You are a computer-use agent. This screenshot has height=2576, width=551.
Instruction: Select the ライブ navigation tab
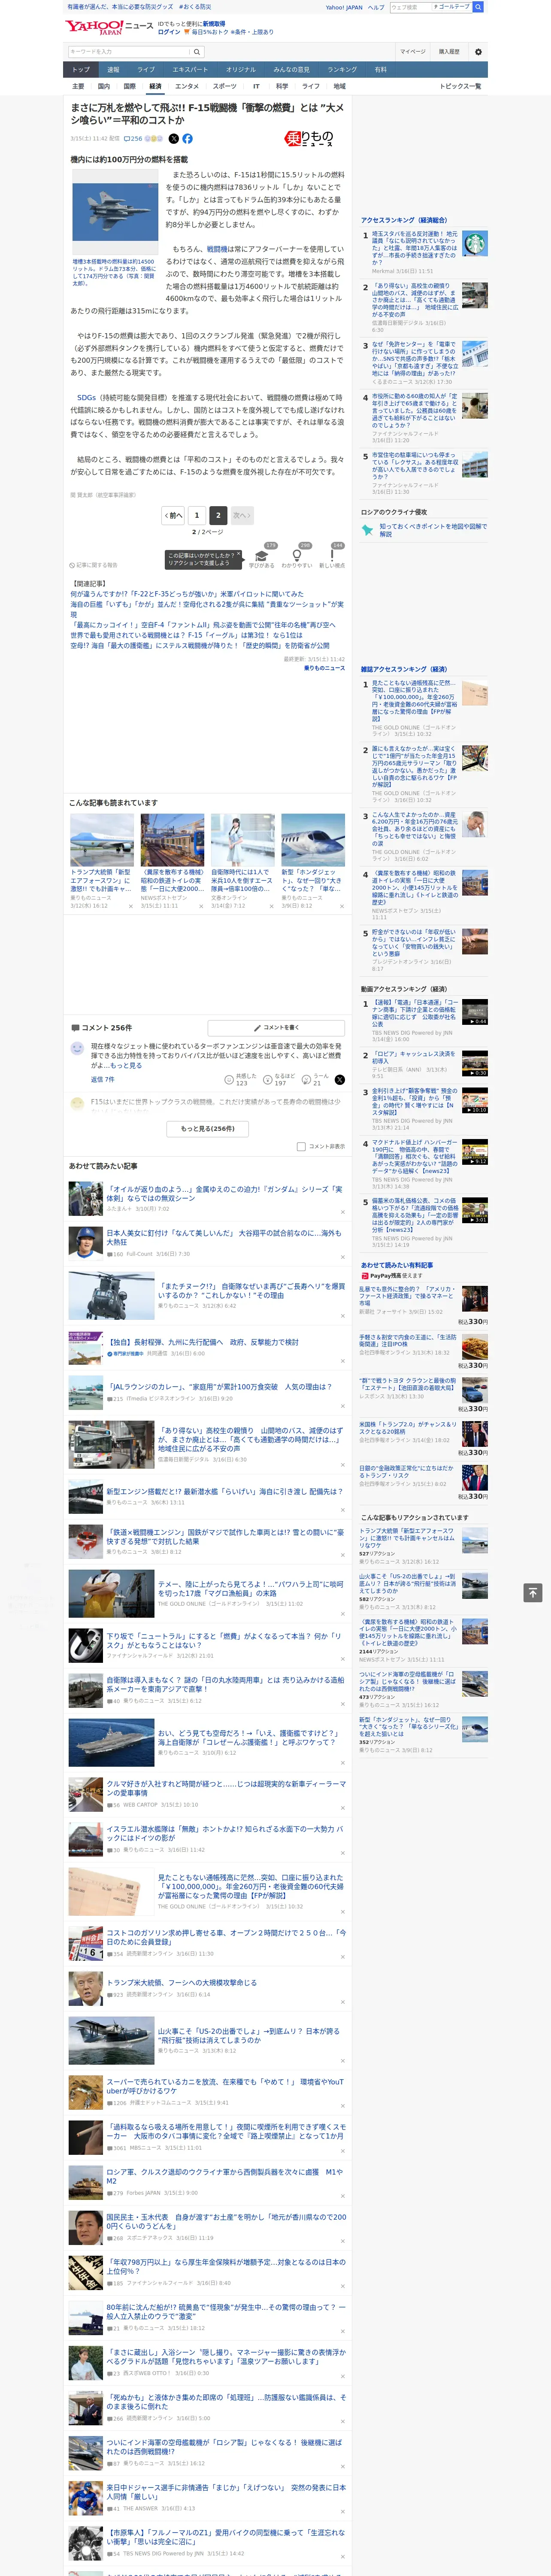click(x=146, y=70)
